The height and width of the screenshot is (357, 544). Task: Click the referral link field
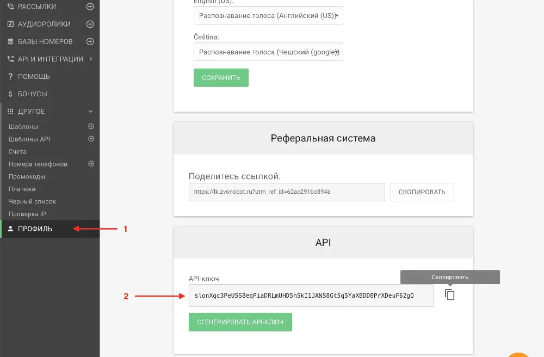(287, 192)
